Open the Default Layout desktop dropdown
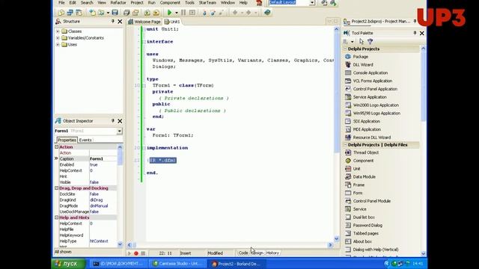 click(312, 2)
